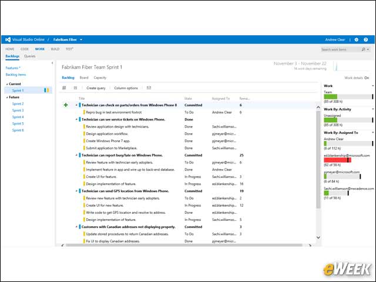Screen dimensions: 376x282
Task: Click the Visual Studio logo icon
Action: click(8, 39)
